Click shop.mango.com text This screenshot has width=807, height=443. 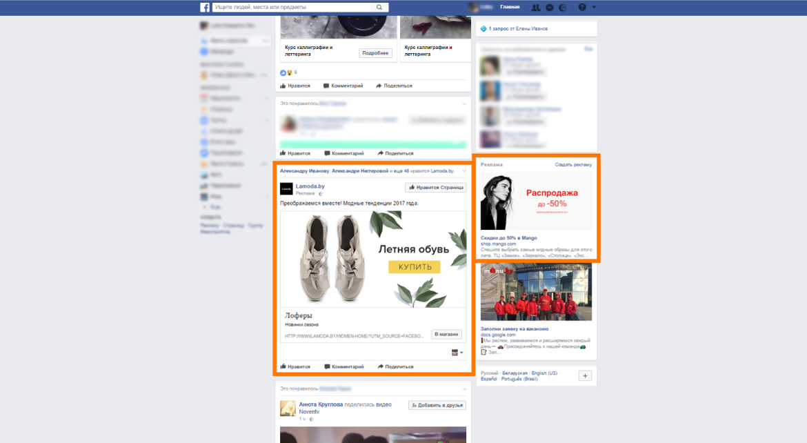tap(498, 244)
